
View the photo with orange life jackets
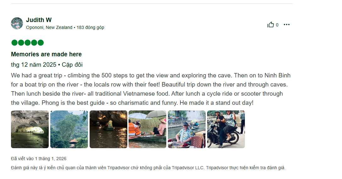click(x=147, y=129)
